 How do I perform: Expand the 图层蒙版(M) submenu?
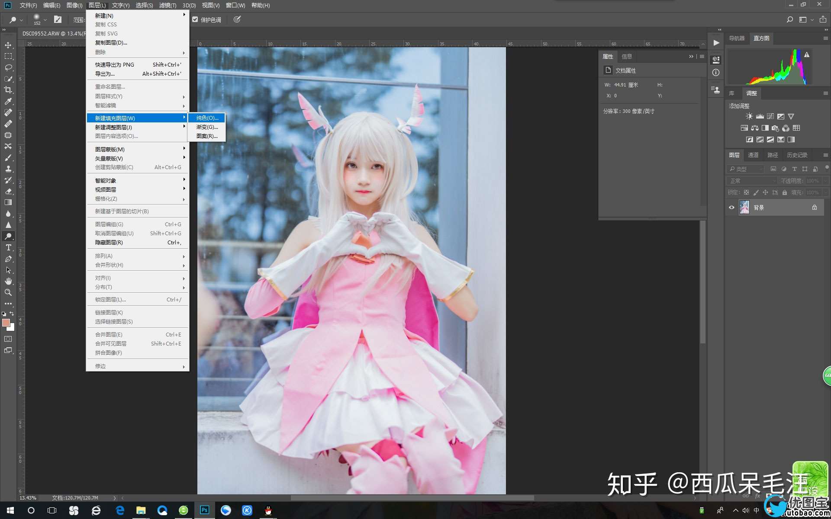pyautogui.click(x=137, y=149)
